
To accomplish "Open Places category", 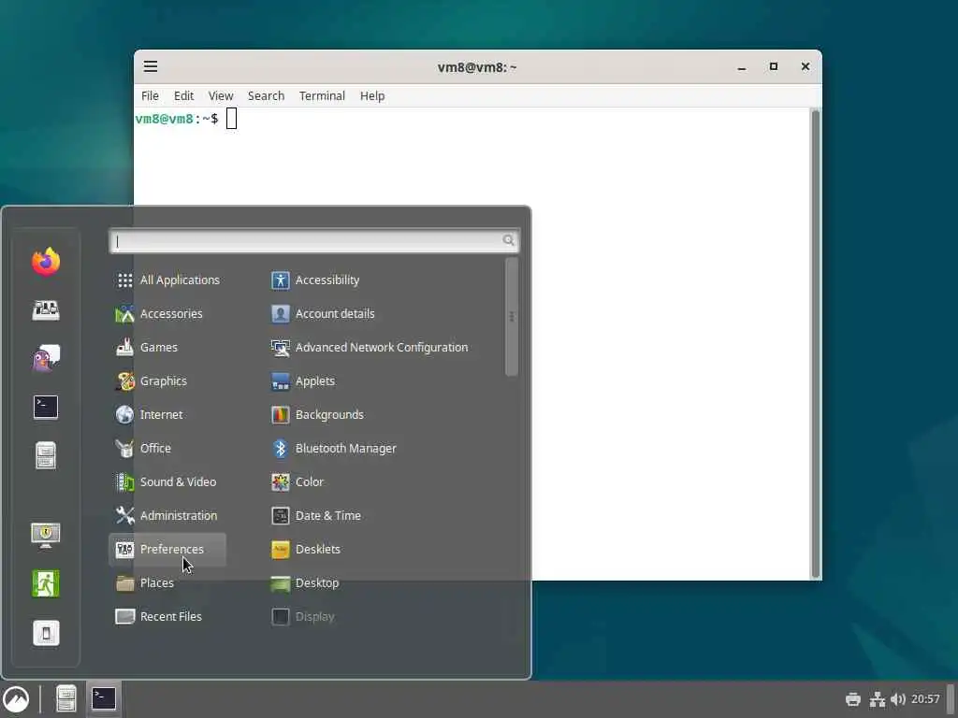I will pos(168,583).
